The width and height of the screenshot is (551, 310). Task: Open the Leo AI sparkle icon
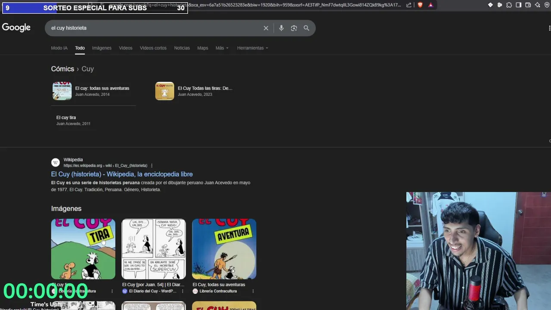(x=538, y=5)
